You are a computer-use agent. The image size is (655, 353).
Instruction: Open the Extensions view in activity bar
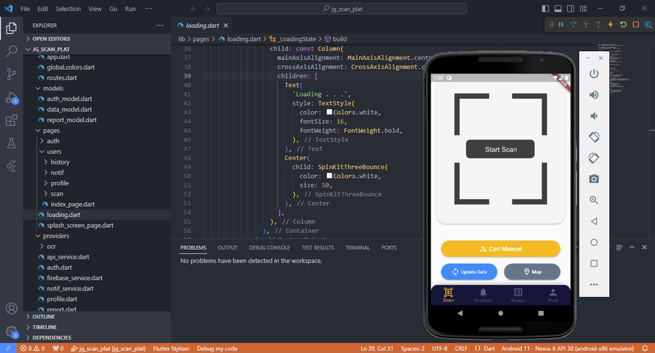12,121
